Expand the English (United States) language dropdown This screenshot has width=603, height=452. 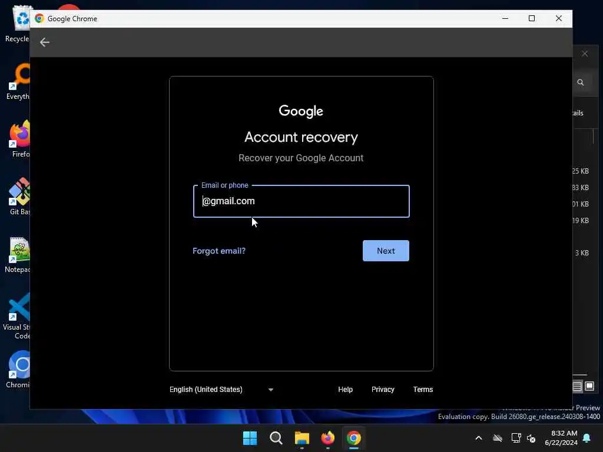pyautogui.click(x=221, y=390)
